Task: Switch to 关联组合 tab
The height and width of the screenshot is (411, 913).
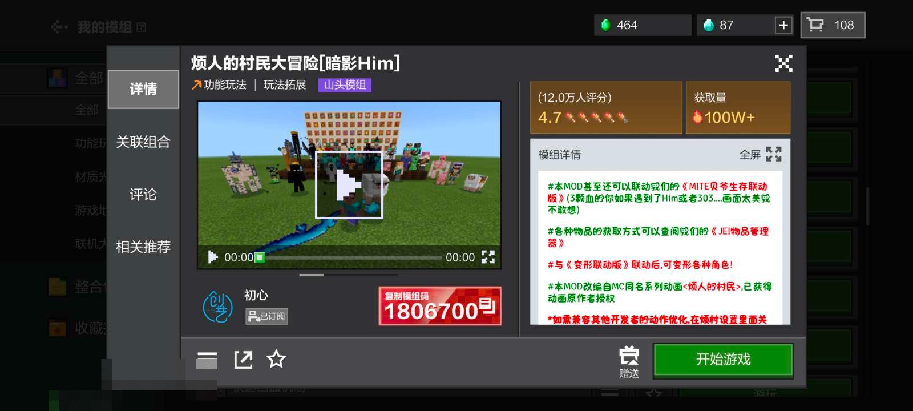Action: click(x=143, y=142)
